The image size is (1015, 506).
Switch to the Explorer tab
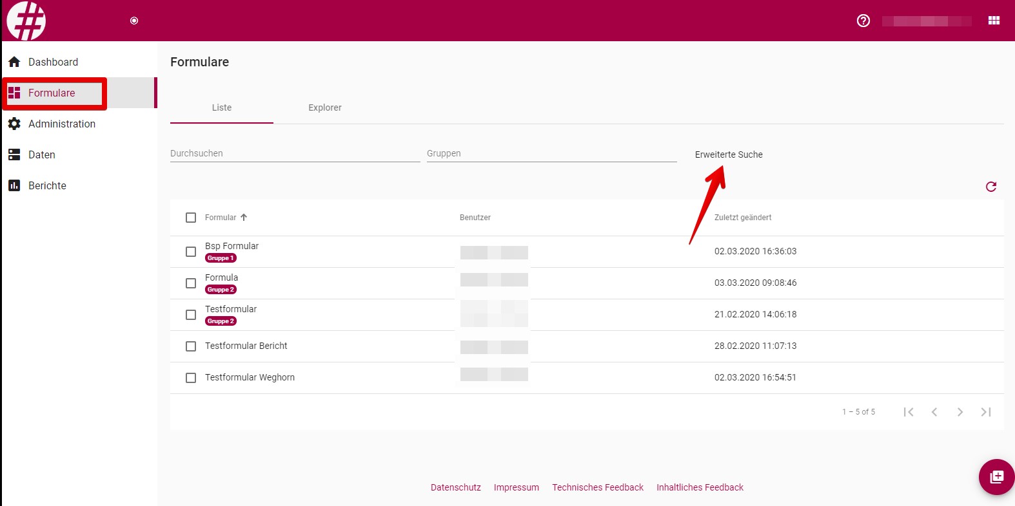325,108
